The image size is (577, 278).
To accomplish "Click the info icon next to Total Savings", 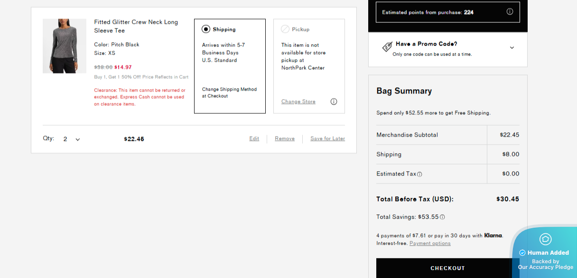I will 442,217.
